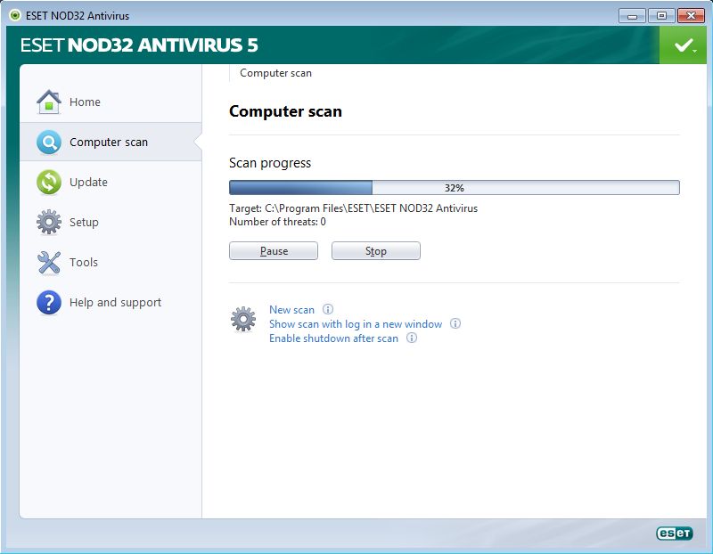Close the ESET NOD32 Antivirus window
Viewport: 713px width, 554px height.
pyautogui.click(x=692, y=16)
